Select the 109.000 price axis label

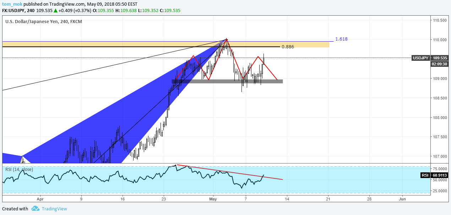click(x=440, y=79)
